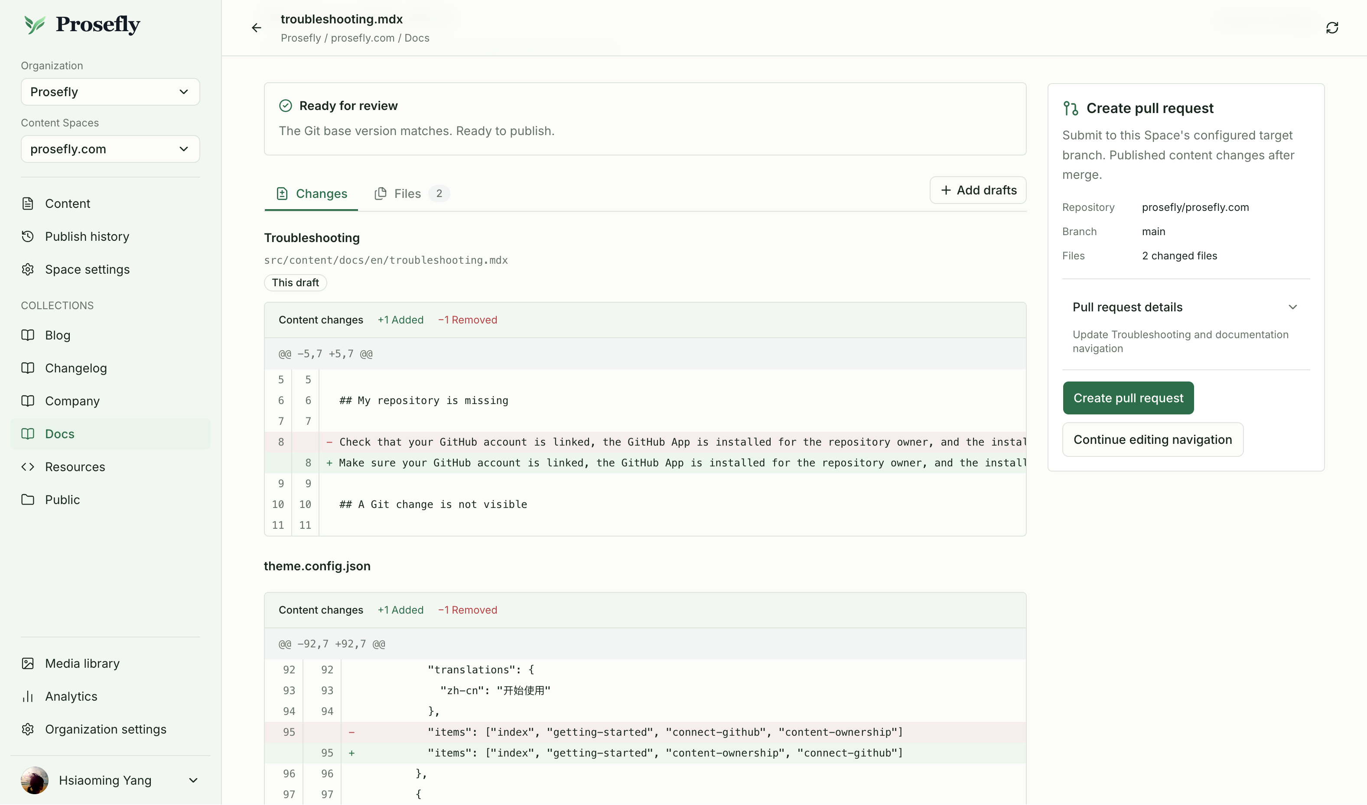This screenshot has height=805, width=1367.
Task: Click the Troubleshooting file heading
Action: [312, 238]
